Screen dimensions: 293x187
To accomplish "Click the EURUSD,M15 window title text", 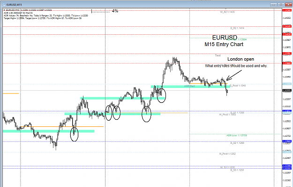I will click(x=14, y=5).
